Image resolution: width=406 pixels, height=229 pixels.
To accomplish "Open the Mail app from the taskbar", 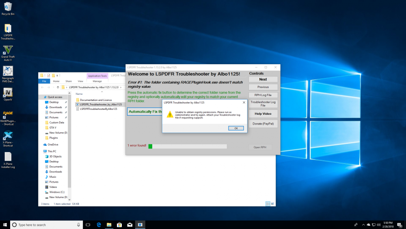I will point(130,225).
